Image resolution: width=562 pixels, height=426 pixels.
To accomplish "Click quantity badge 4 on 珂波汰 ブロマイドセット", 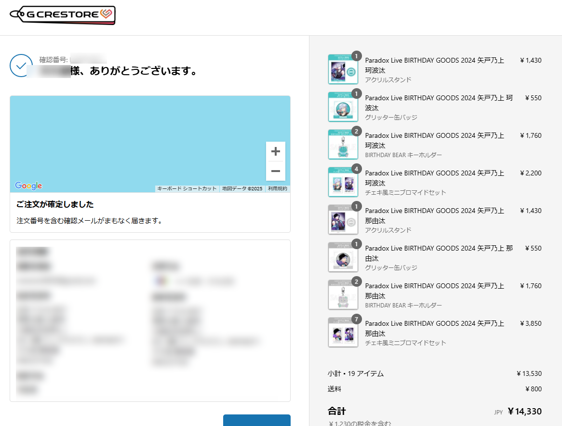I will pos(356,169).
